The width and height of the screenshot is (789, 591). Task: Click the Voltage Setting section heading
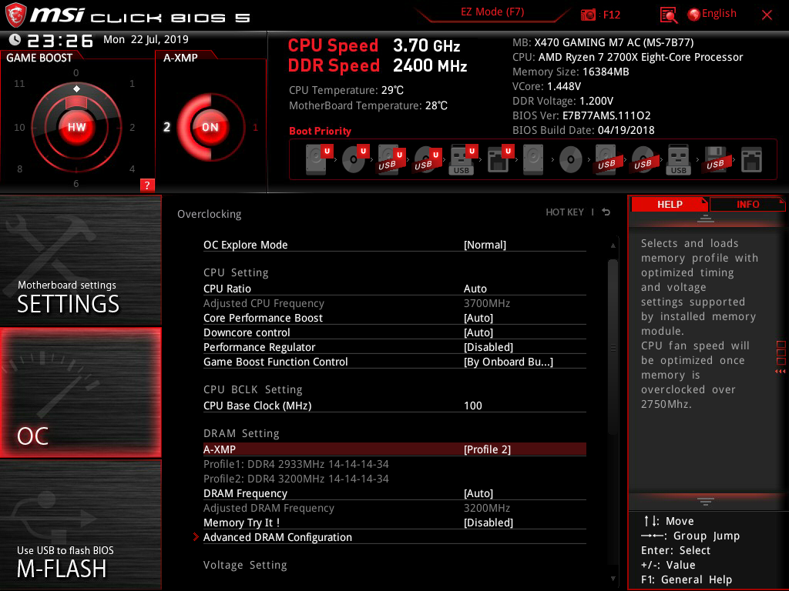tap(245, 565)
